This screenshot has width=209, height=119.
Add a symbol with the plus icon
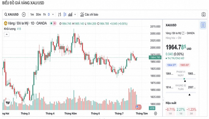click(24, 14)
